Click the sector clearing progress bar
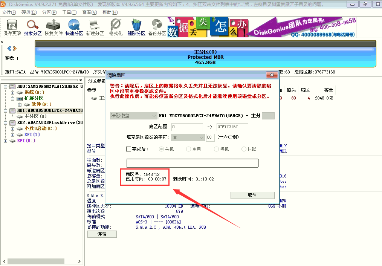Viewport: 382px width, 266px height. [192, 163]
